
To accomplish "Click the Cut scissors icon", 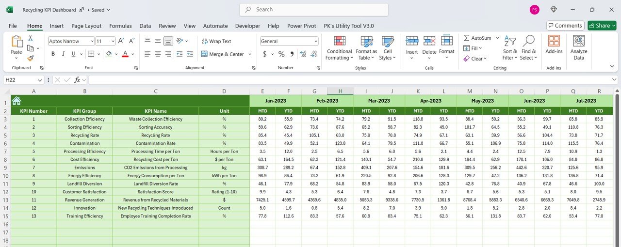I will (31, 38).
